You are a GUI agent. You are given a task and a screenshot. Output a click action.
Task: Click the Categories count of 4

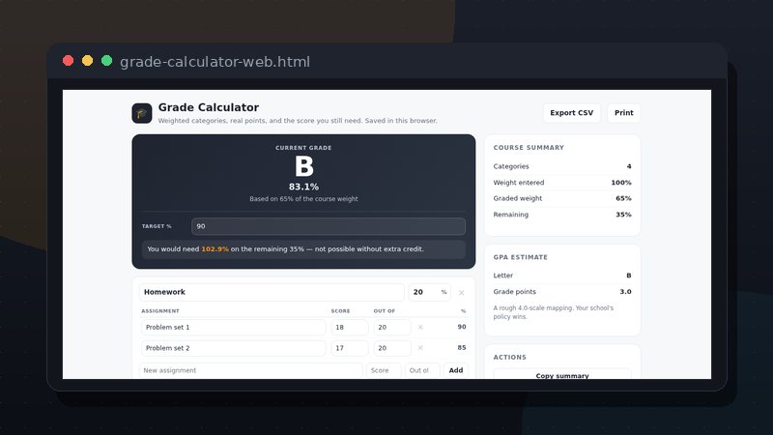click(x=629, y=166)
